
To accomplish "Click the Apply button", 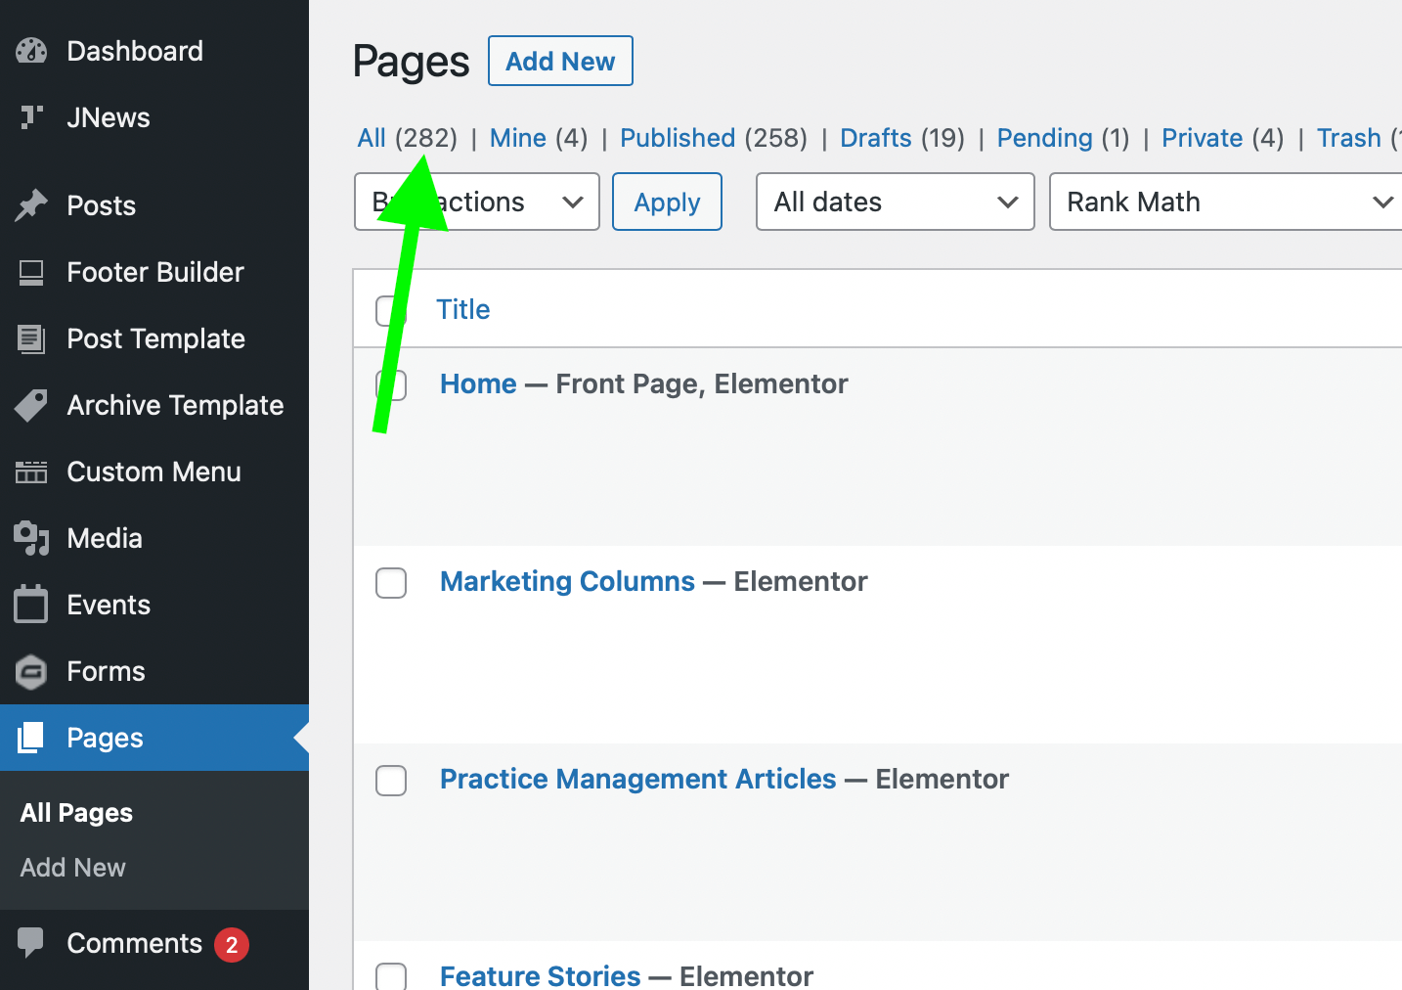I will coord(667,202).
